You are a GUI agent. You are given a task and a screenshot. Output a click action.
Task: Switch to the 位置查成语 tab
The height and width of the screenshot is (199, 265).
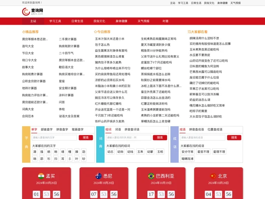(215, 129)
